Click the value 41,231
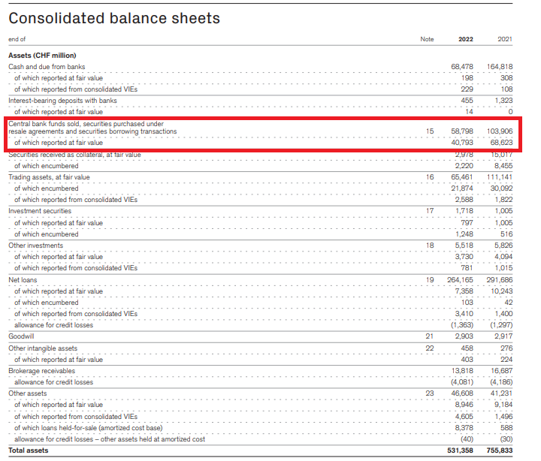 [x=501, y=393]
